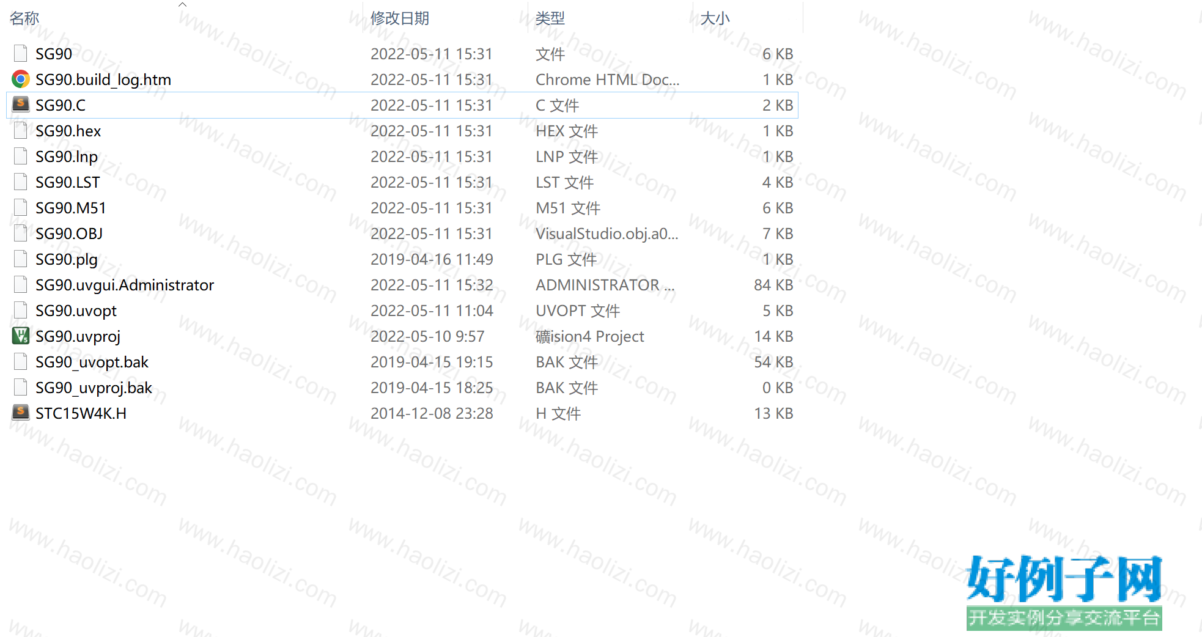Select the file name SG90.C
This screenshot has width=1202, height=637.
click(x=61, y=105)
